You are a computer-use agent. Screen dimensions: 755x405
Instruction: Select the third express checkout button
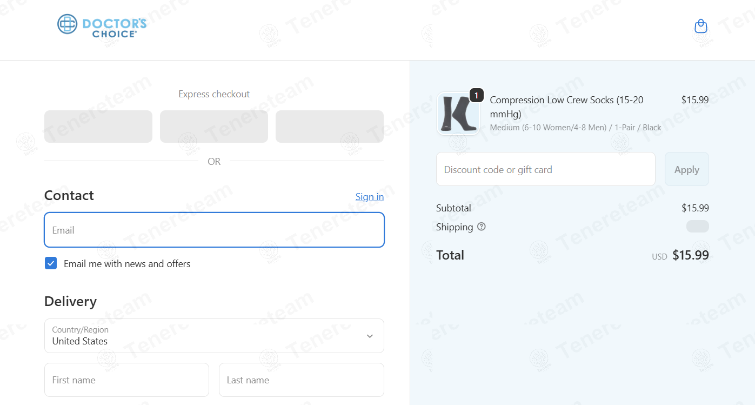click(x=330, y=127)
